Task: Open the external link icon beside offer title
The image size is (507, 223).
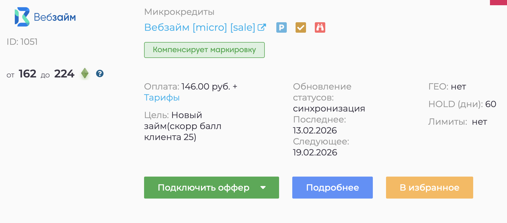Action: coord(262,27)
